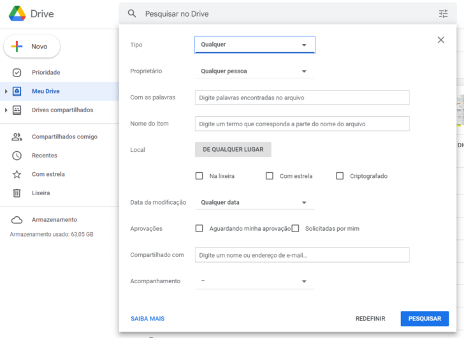Check Solicitadas por mim
This screenshot has height=338, width=464.
[x=295, y=228]
